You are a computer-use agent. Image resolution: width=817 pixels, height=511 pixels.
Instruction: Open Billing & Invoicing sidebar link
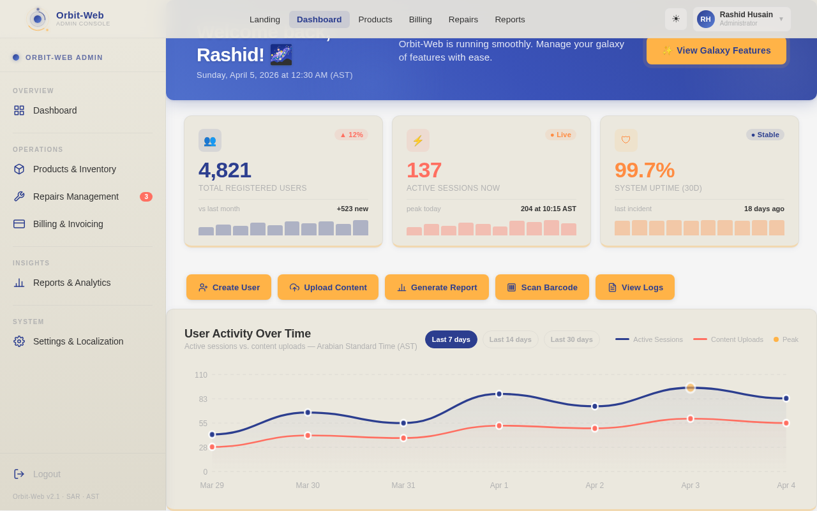[x=83, y=224]
